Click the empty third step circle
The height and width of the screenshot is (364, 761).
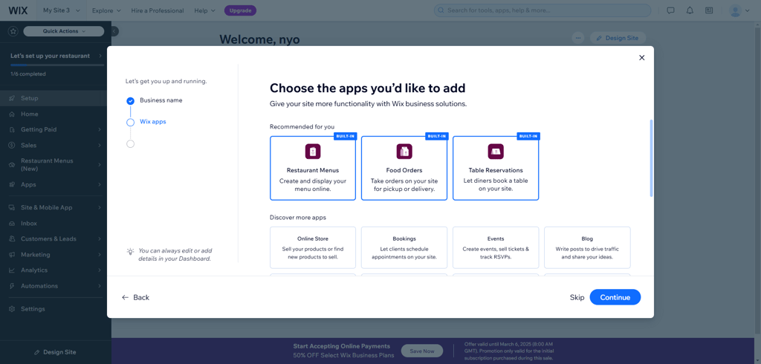point(130,143)
